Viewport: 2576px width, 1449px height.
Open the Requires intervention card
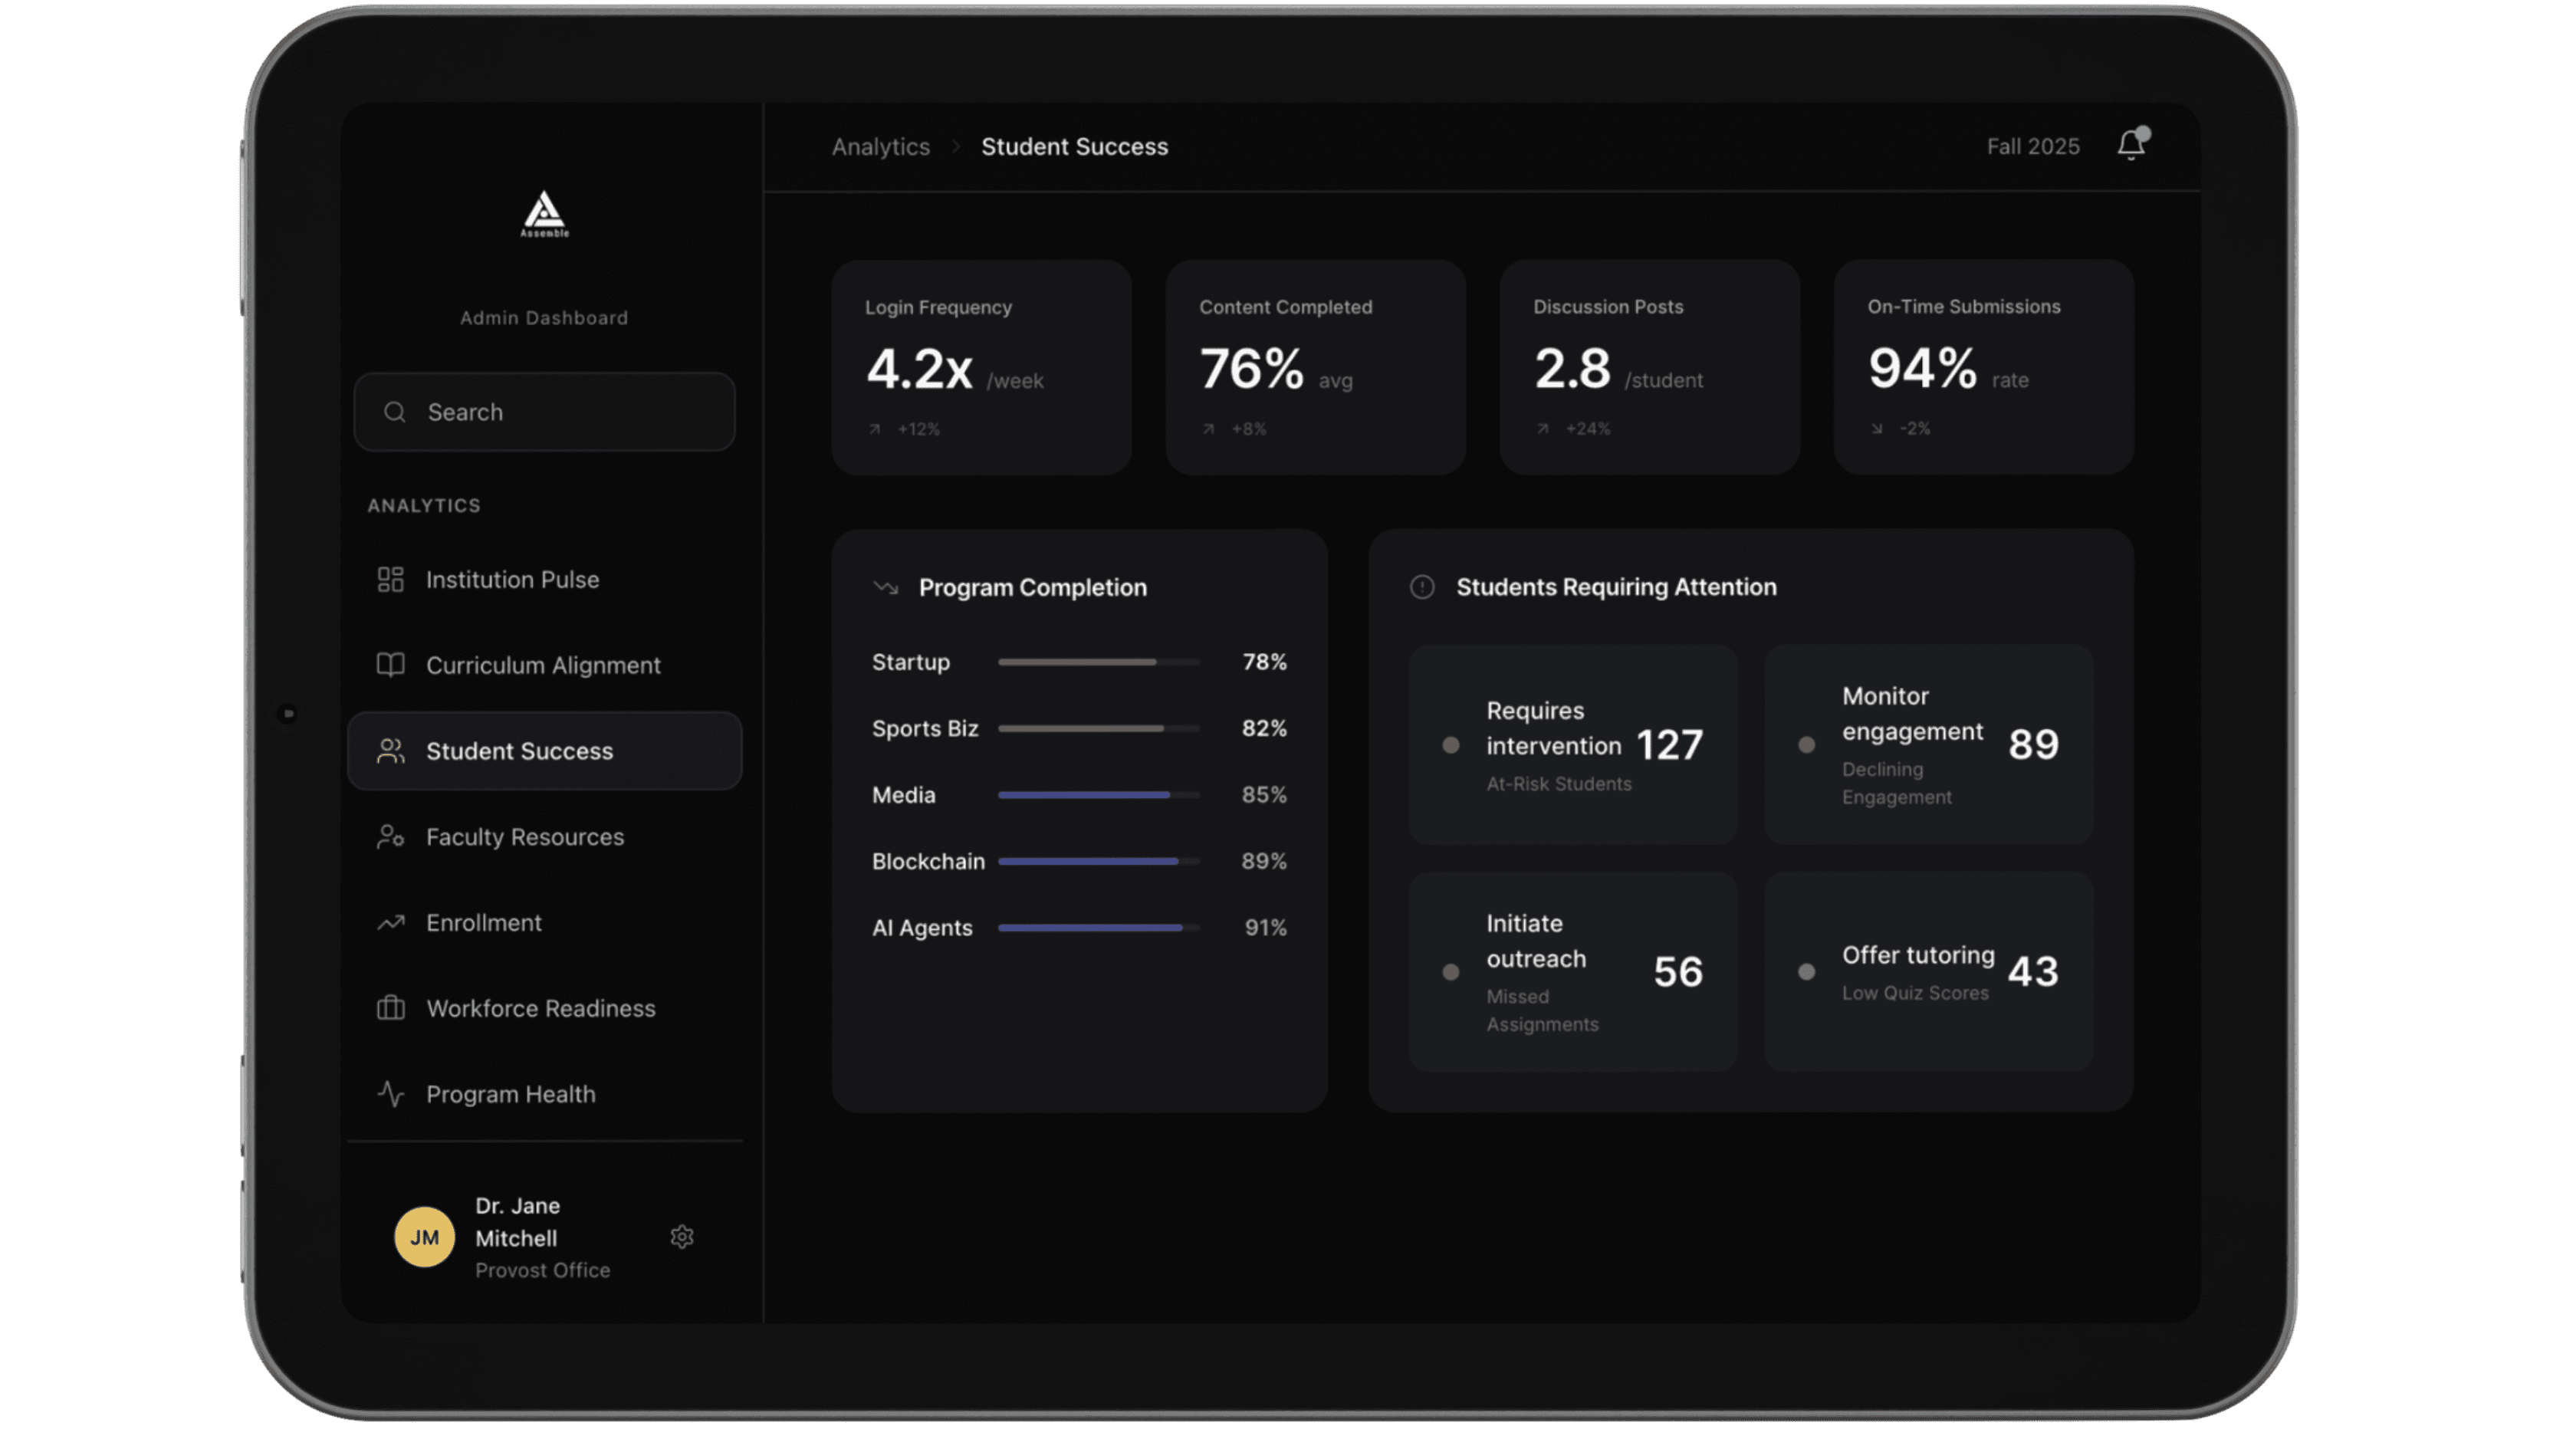coord(1572,745)
